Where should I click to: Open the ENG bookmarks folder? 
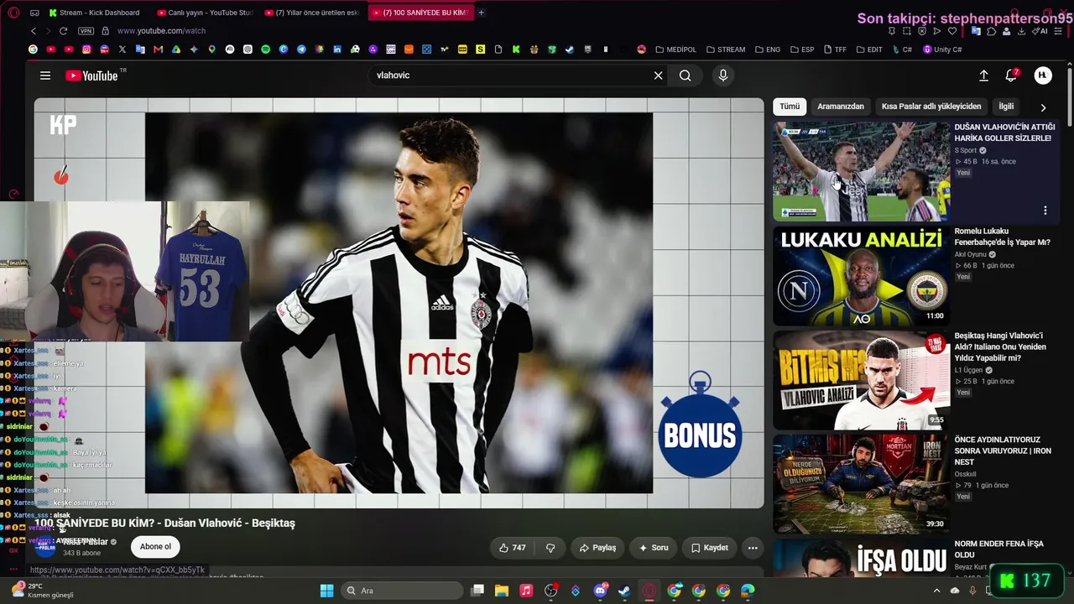tap(767, 49)
